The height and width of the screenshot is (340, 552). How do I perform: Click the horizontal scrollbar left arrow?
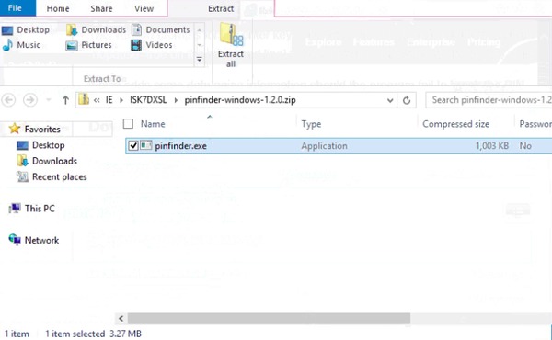[x=121, y=319]
